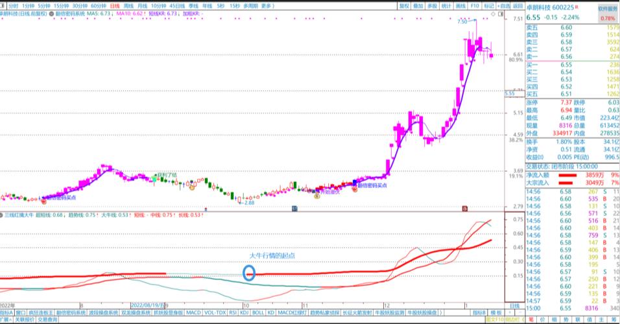The height and width of the screenshot is (324, 620).
Task: Click the 返回 back button
Action: [518, 6]
